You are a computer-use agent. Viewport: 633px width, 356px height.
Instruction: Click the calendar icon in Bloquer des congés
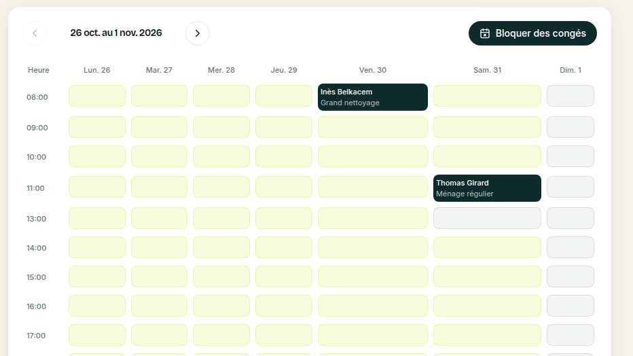[x=485, y=33]
